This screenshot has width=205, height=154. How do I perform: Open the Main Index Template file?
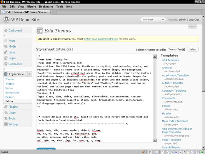pos(175,121)
